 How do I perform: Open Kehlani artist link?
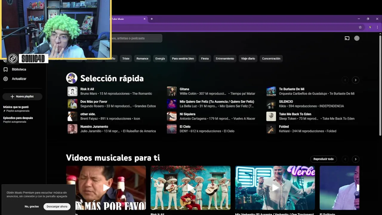[284, 131]
